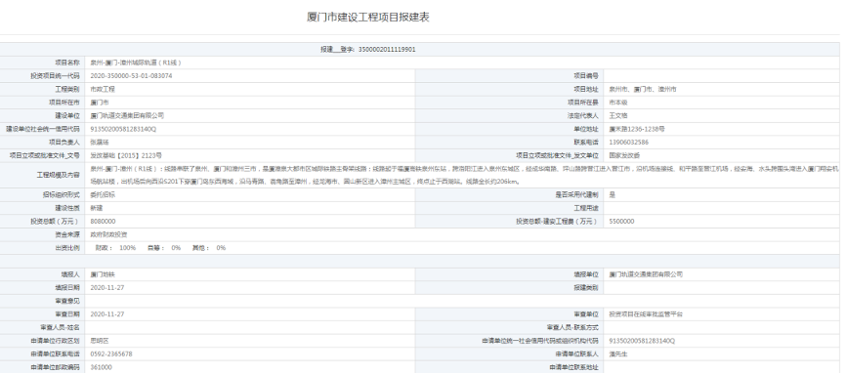The height and width of the screenshot is (374, 846).
Task: Click the 政府财政投资 funding source value
Action: pyautogui.click(x=108, y=234)
